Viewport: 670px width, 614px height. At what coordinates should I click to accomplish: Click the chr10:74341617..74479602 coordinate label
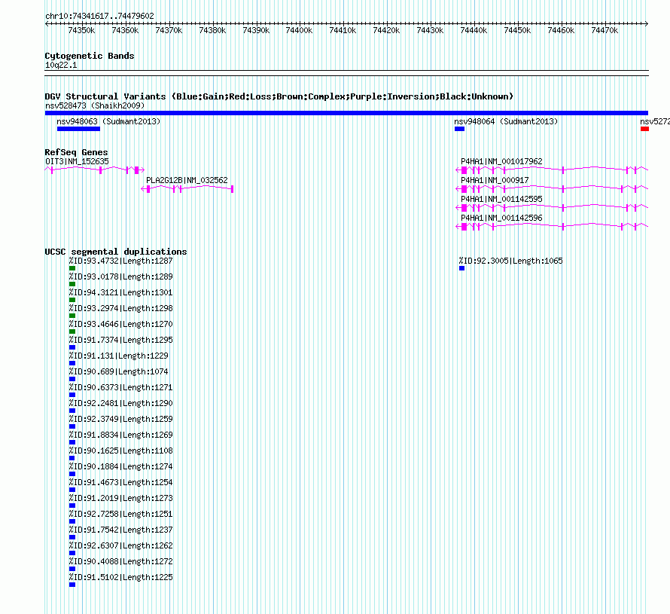(x=99, y=16)
